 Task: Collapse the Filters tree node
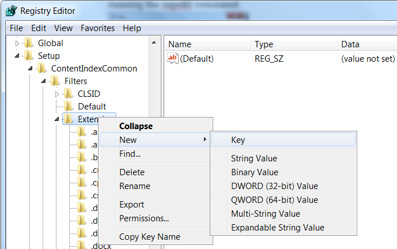click(x=44, y=81)
